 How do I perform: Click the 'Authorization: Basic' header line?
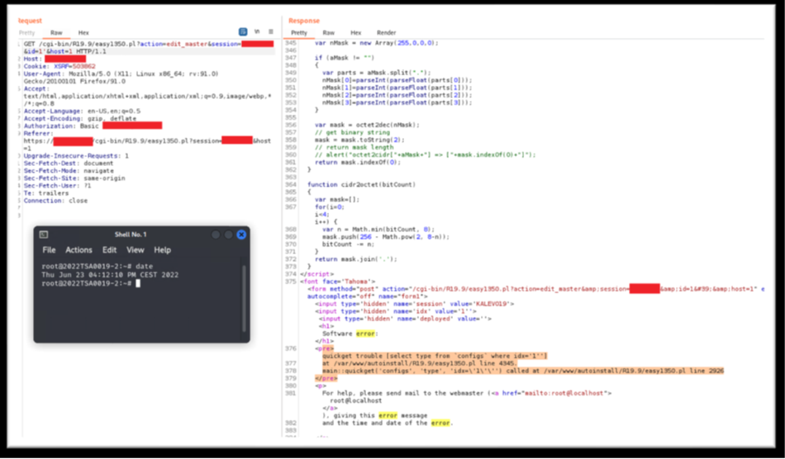(x=93, y=126)
